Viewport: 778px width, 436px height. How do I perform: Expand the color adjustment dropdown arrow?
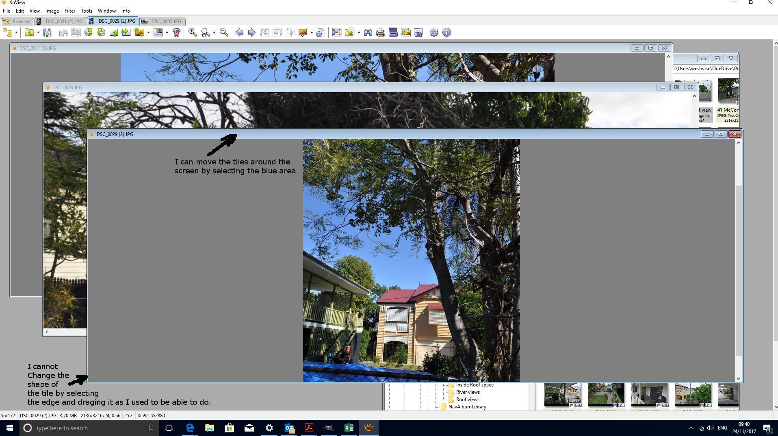tap(167, 32)
